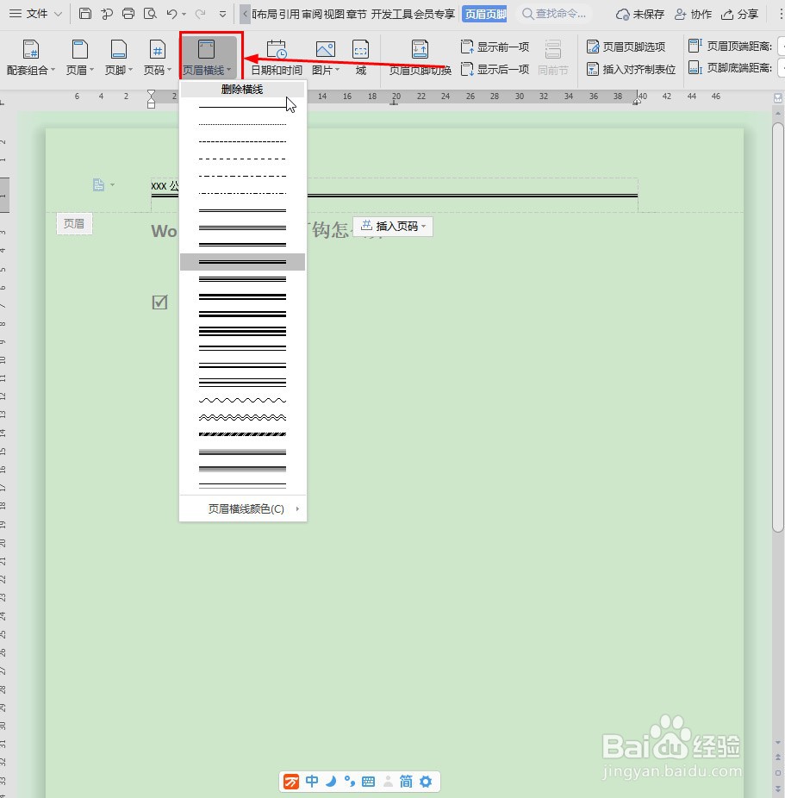Click the header layout icon left of header text

point(99,184)
